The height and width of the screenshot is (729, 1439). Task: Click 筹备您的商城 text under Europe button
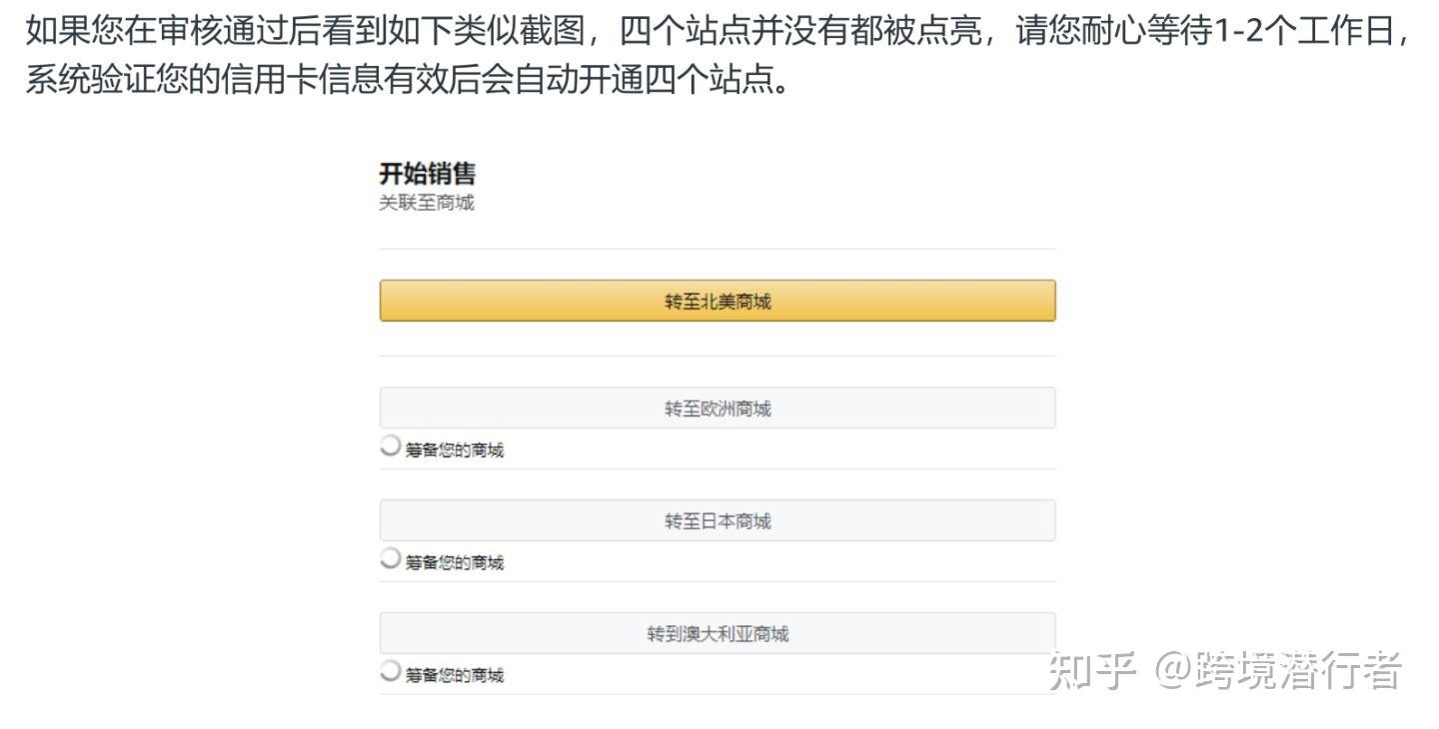pos(454,450)
